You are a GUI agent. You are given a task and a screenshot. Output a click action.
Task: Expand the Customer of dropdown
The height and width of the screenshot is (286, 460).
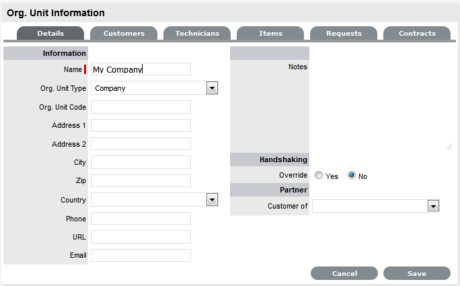[433, 206]
